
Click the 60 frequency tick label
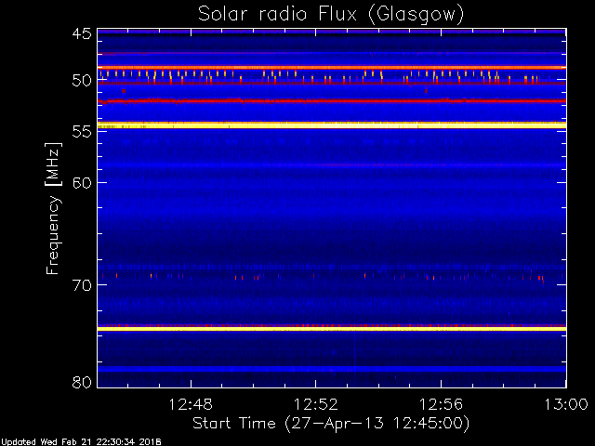[82, 182]
